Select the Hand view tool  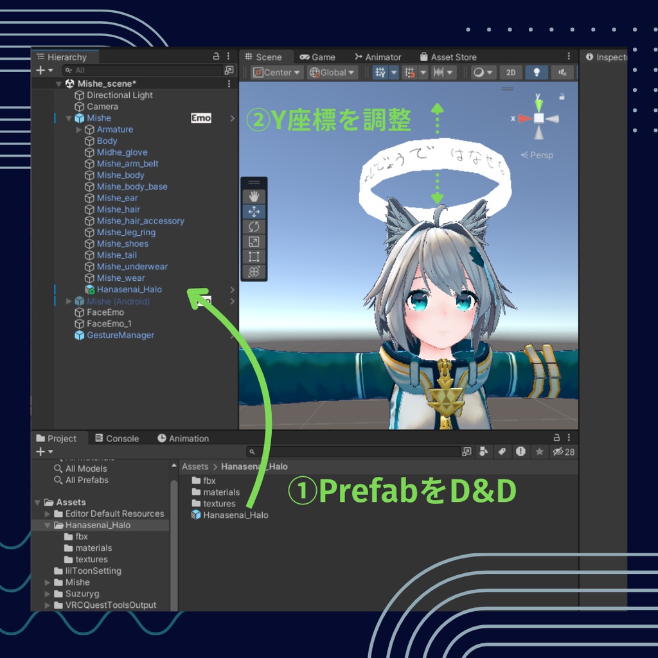[254, 197]
